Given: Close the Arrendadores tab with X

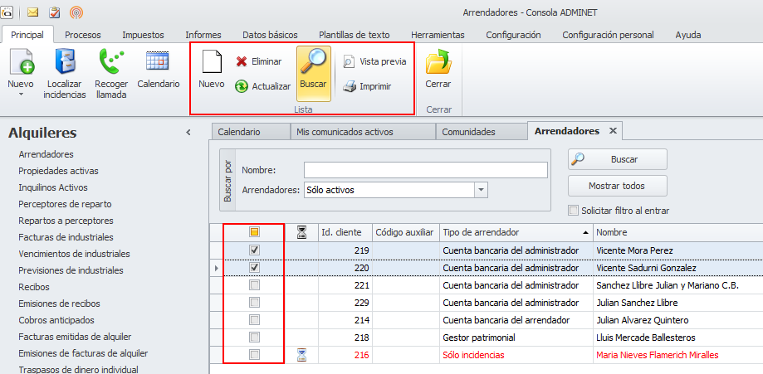Looking at the screenshot, I should (613, 131).
